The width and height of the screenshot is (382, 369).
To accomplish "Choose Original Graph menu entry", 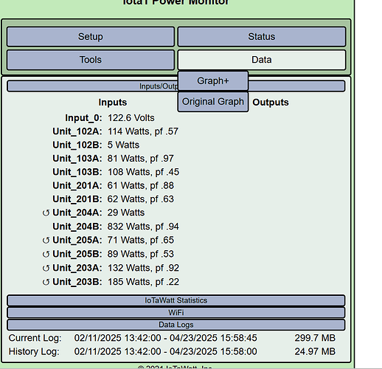I will (x=213, y=102).
